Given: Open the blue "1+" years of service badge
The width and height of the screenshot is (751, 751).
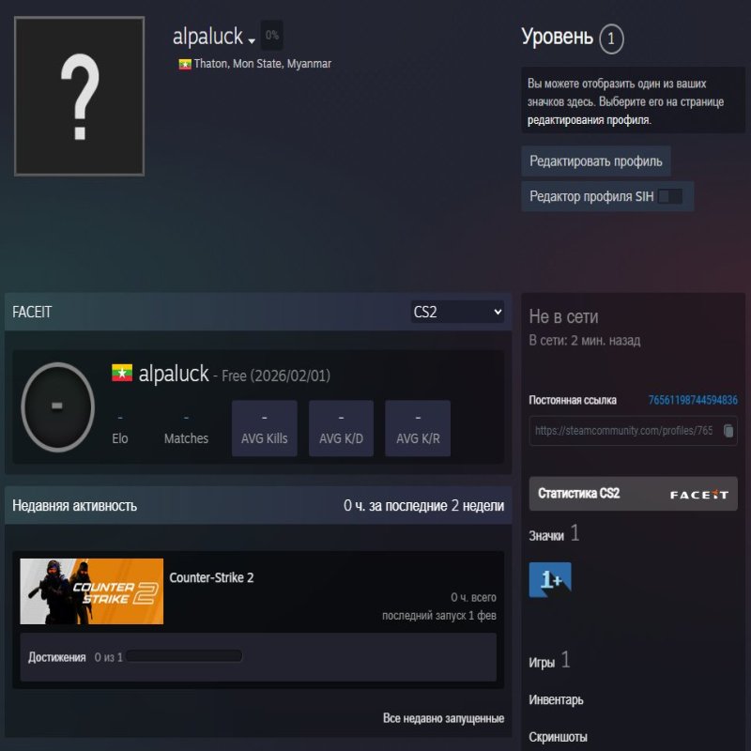Looking at the screenshot, I should click(x=550, y=580).
